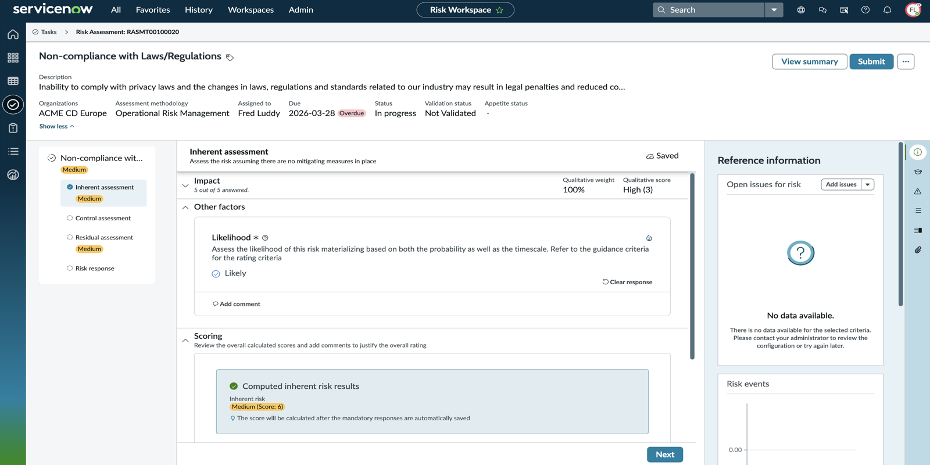Collapse the Scoring section

tap(185, 341)
